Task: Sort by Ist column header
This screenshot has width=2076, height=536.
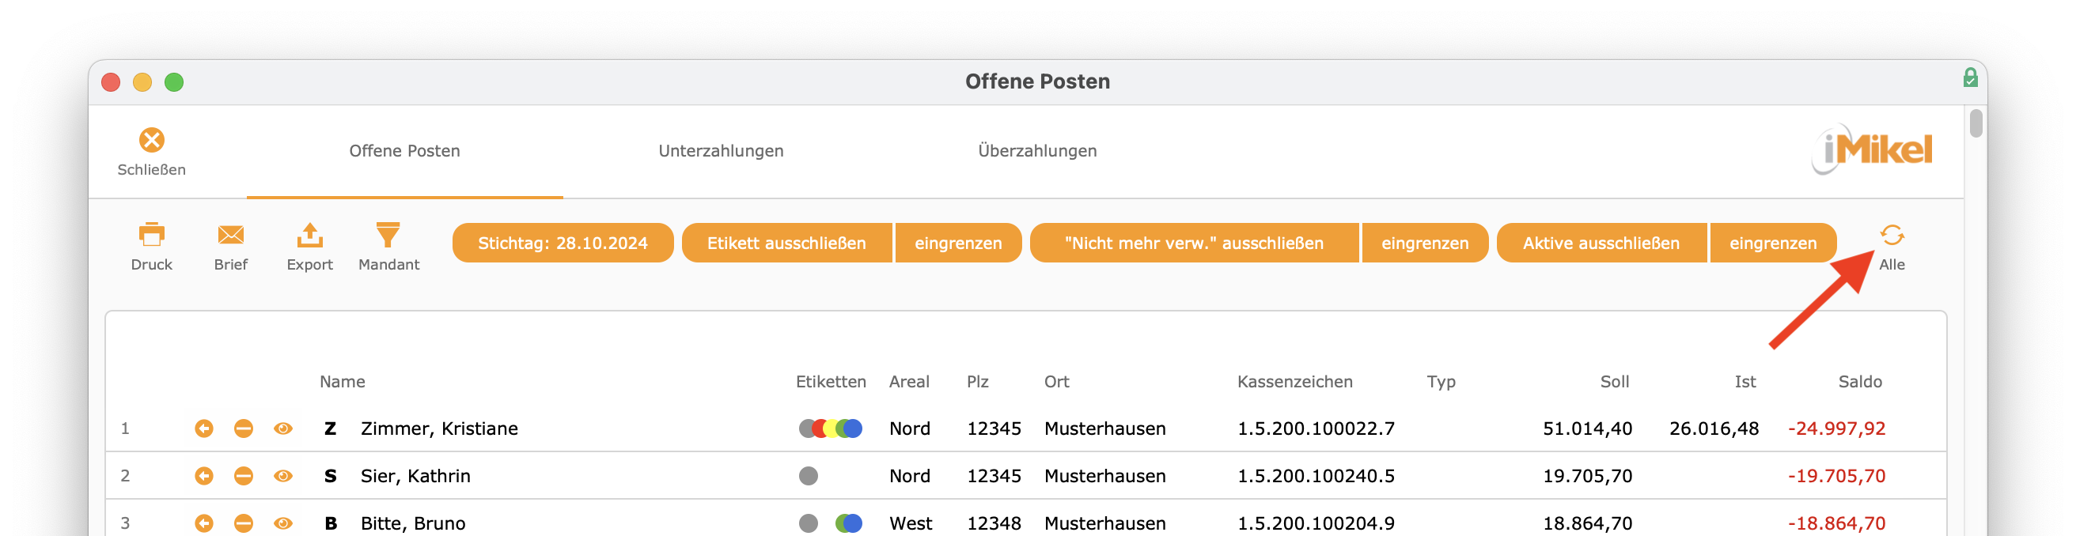Action: (x=1745, y=382)
